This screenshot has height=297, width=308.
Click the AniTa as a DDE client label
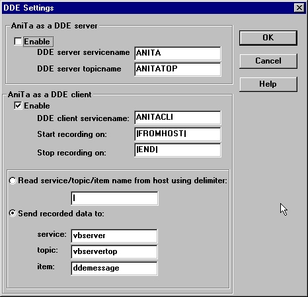click(50, 95)
